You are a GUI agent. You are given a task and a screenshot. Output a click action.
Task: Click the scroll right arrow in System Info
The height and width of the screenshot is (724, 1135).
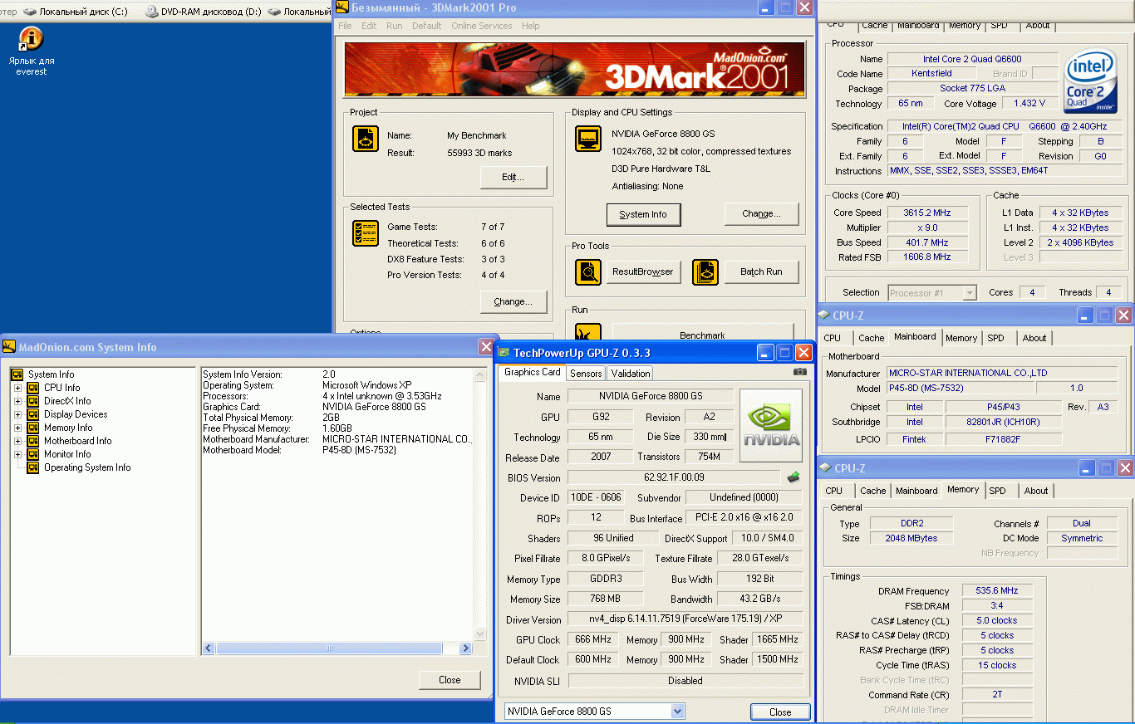coord(466,648)
